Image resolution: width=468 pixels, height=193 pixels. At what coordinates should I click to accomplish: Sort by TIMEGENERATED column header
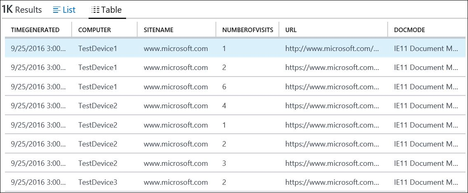35,30
